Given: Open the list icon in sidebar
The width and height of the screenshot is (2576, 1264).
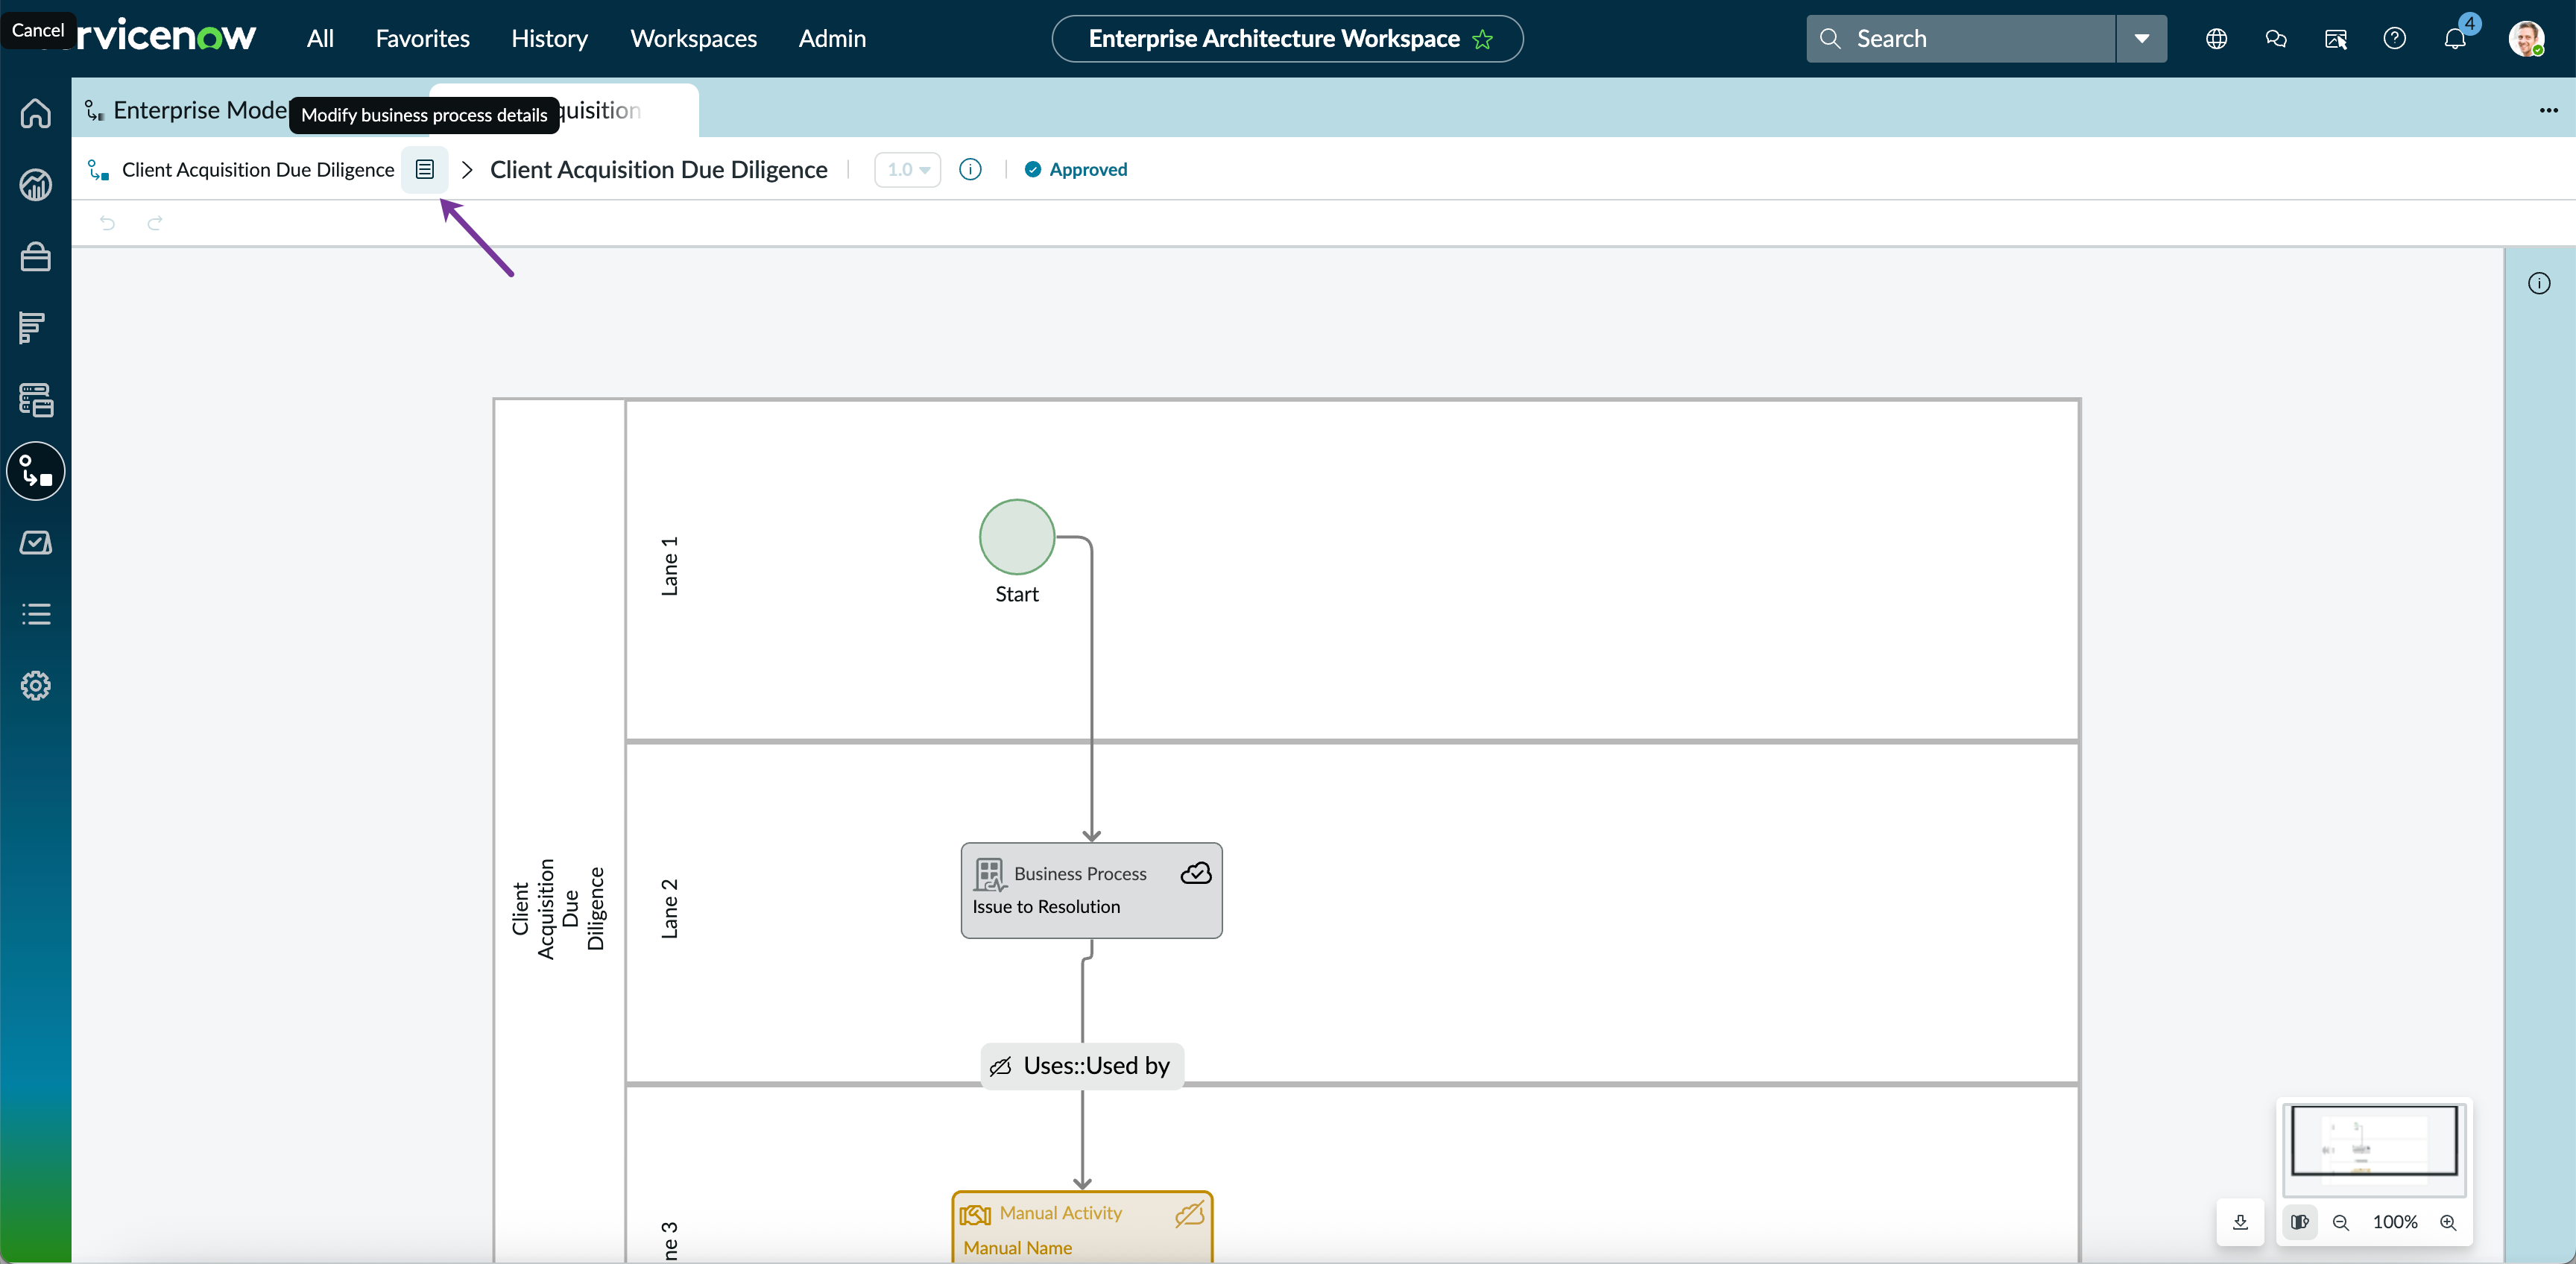Looking at the screenshot, I should click(x=36, y=614).
